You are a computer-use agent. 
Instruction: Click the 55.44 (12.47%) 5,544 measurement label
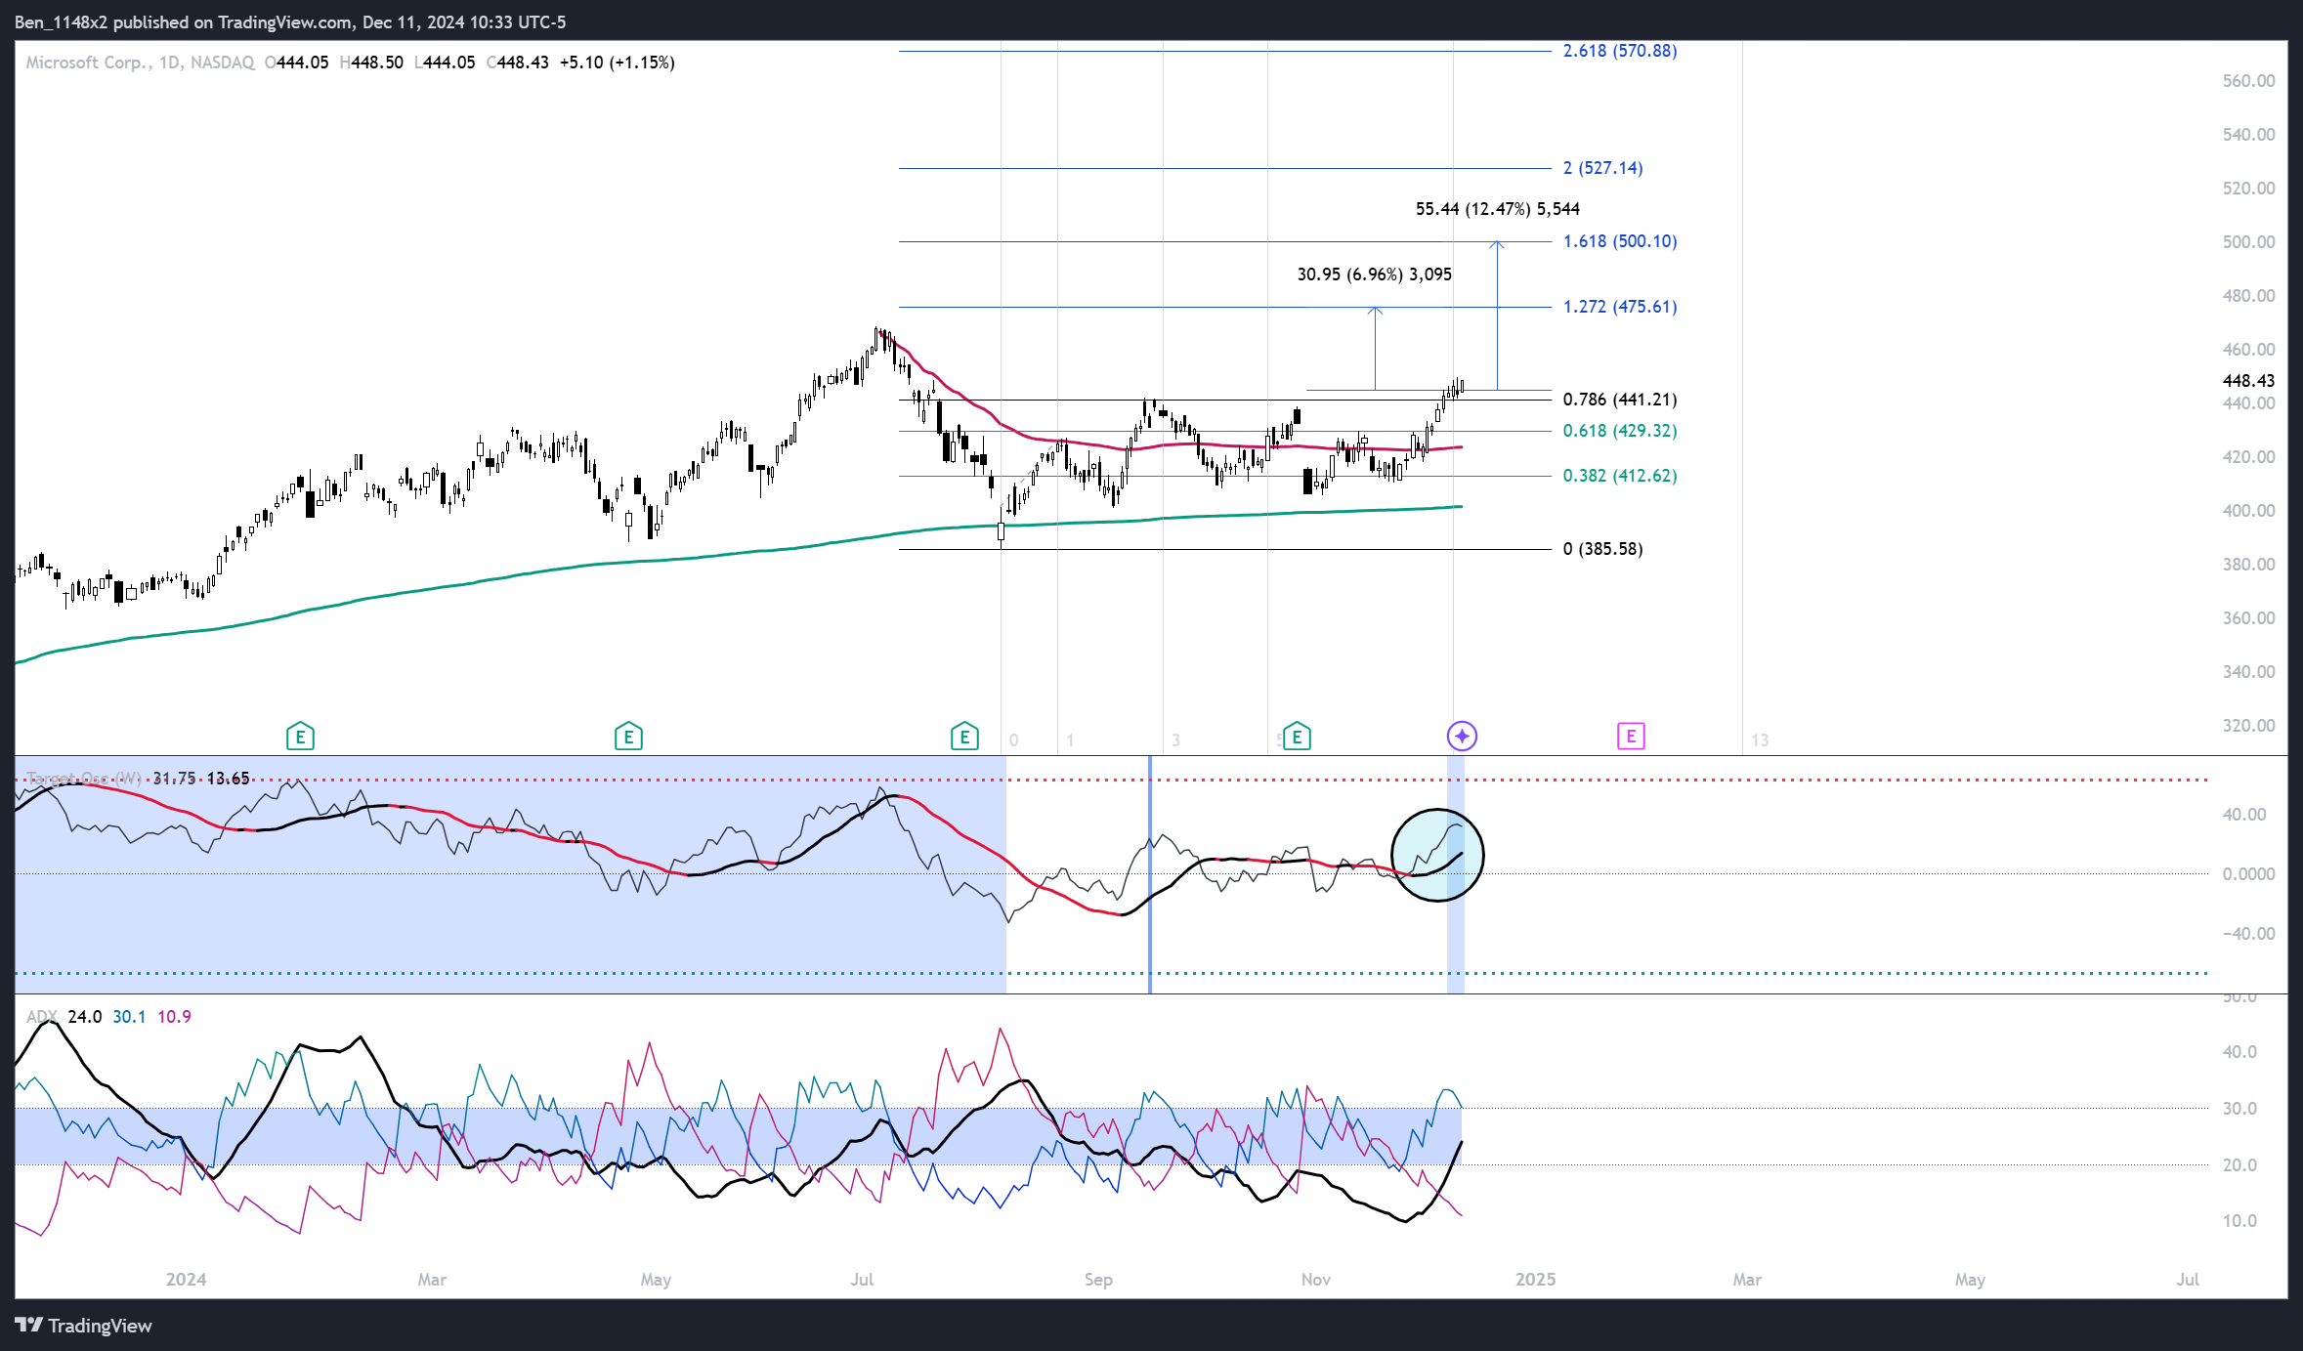click(x=1497, y=209)
